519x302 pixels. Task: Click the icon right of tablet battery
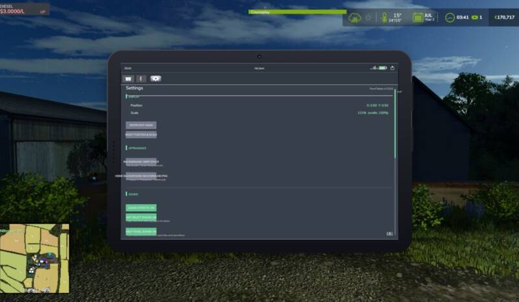click(392, 68)
